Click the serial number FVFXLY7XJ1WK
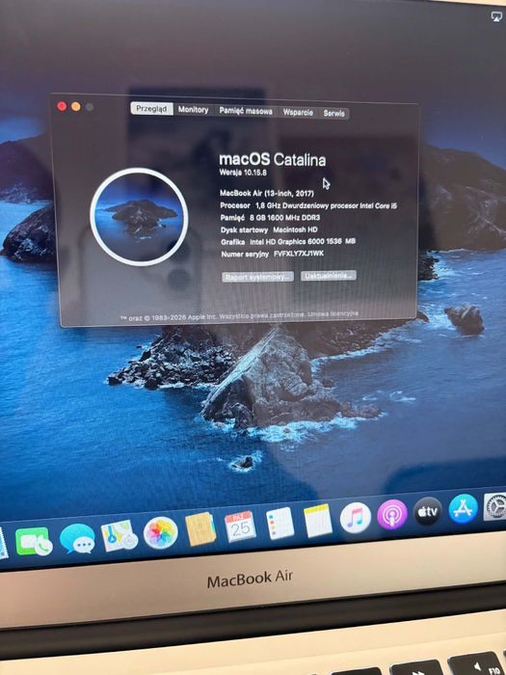 click(299, 254)
